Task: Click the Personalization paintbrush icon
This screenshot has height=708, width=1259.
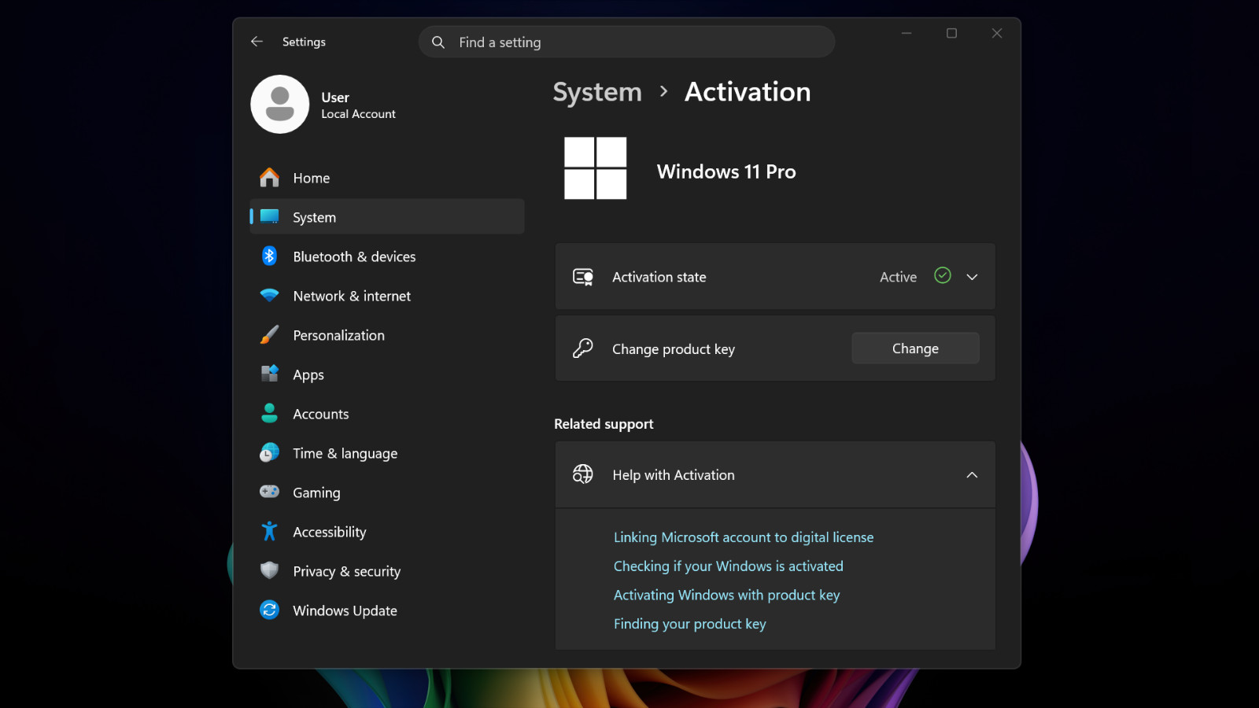Action: point(269,335)
